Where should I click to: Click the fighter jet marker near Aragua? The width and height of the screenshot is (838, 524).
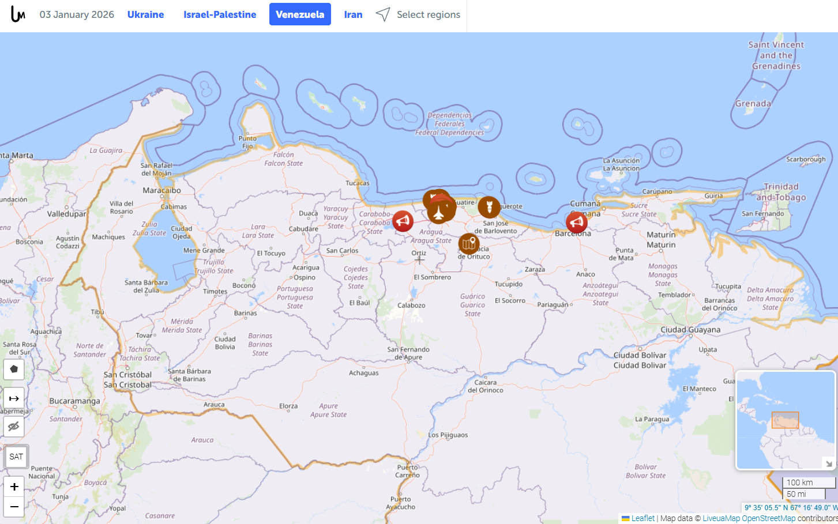point(440,211)
